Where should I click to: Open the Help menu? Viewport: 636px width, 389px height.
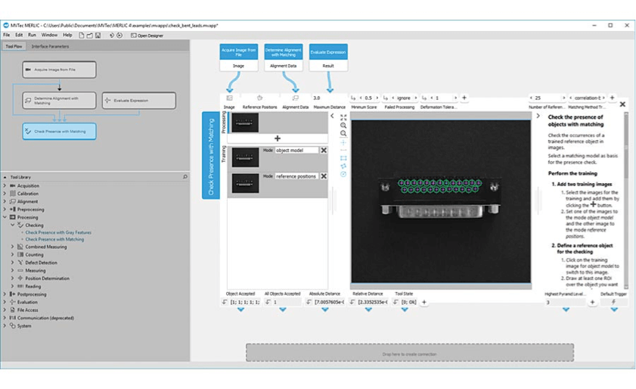point(67,35)
